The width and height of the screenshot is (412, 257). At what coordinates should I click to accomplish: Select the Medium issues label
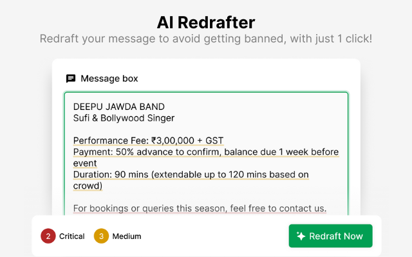tap(127, 236)
